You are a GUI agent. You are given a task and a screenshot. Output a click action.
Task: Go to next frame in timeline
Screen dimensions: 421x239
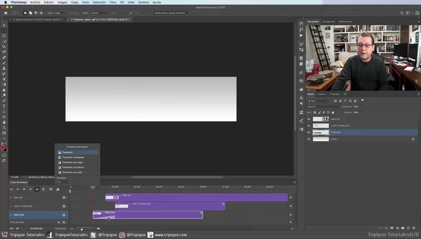point(31,190)
